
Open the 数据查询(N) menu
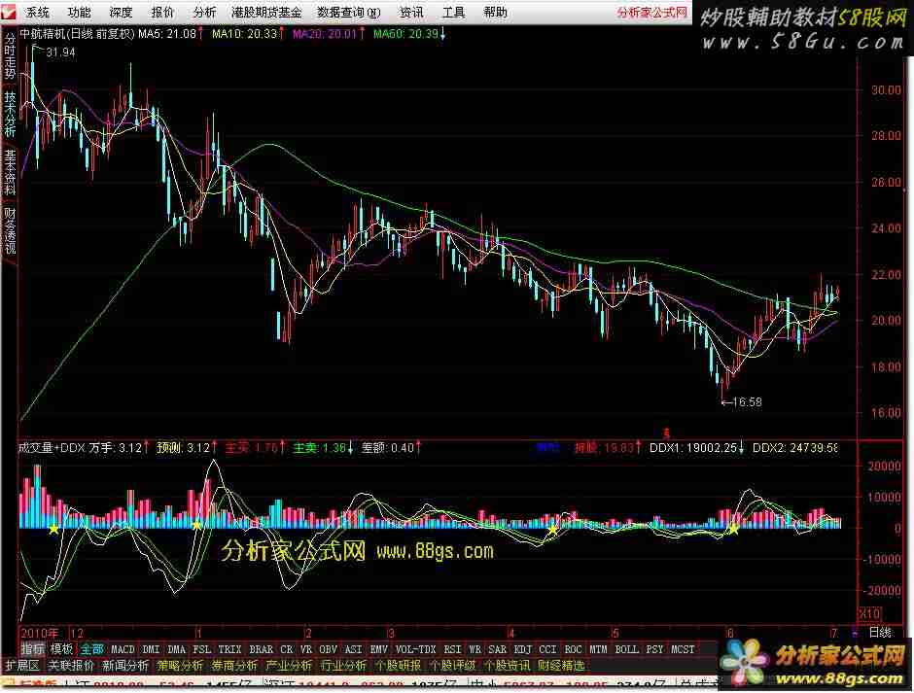348,12
